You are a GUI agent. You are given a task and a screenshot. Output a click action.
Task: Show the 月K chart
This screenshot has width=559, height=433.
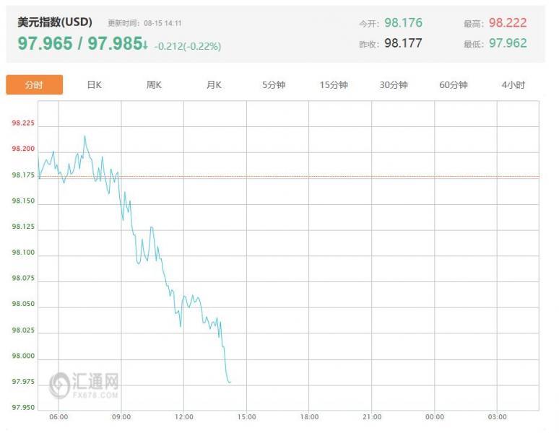[214, 85]
